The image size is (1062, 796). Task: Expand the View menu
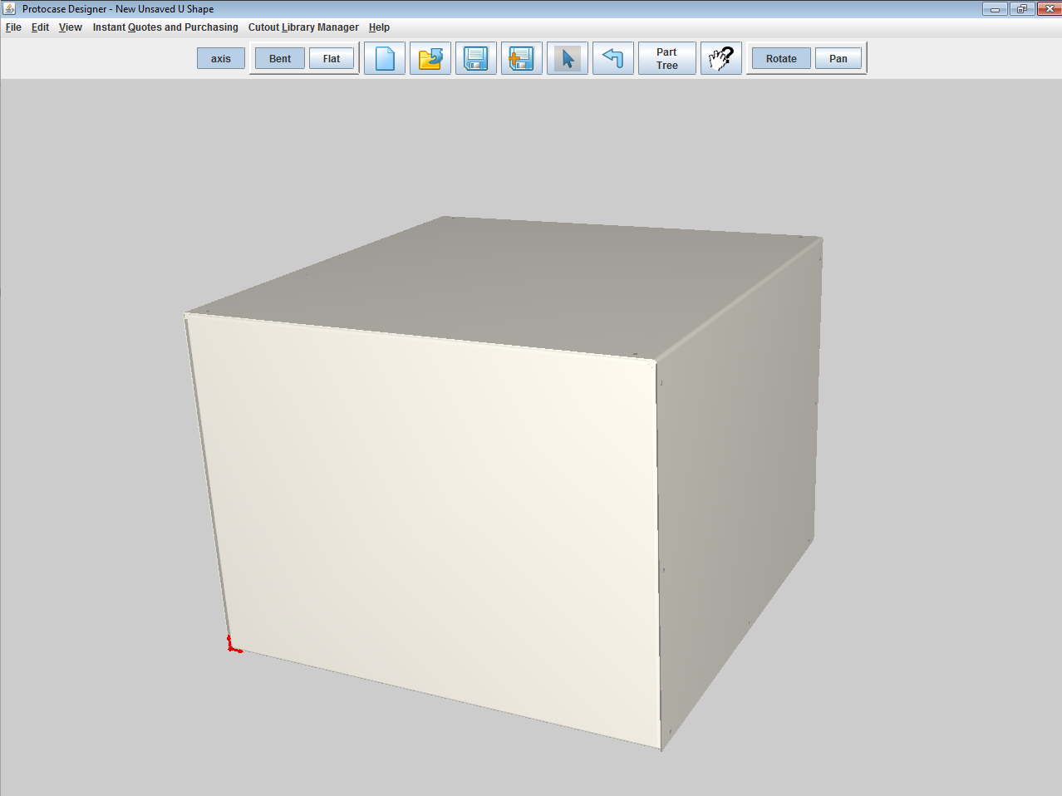coord(71,27)
